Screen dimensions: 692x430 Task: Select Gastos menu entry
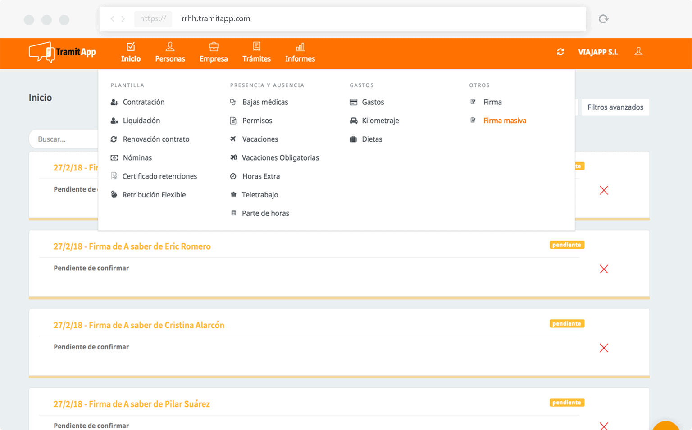(373, 102)
